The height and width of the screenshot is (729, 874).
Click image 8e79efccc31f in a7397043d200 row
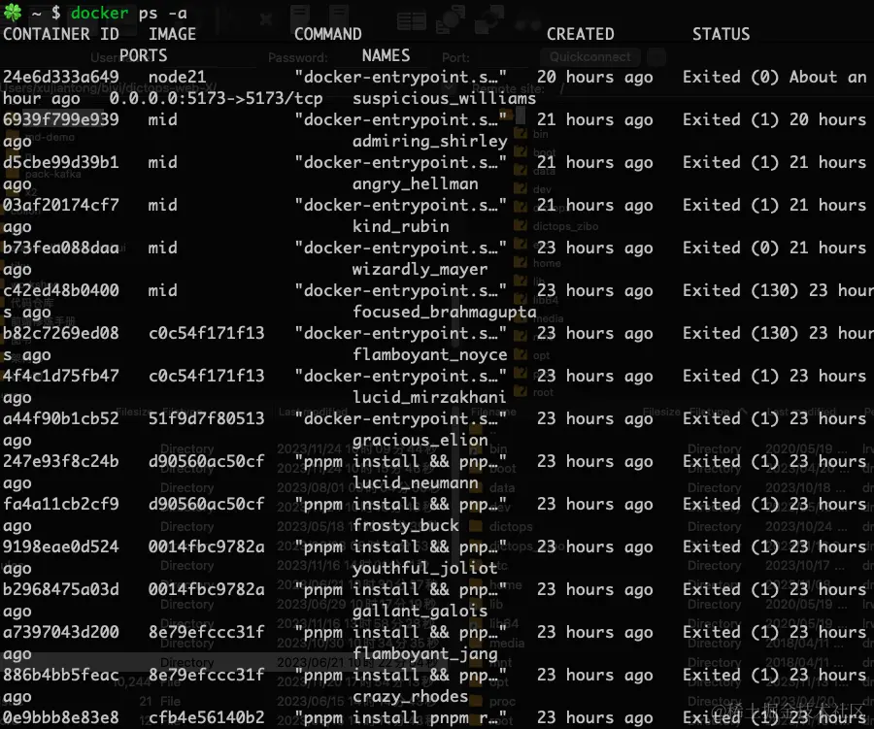point(206,633)
